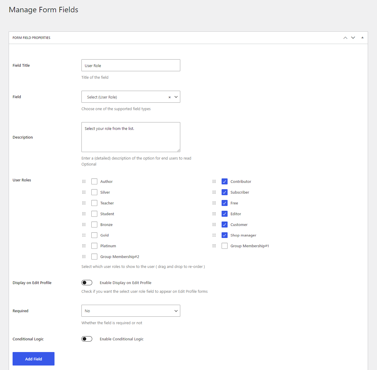Check the Author role checkbox
This screenshot has width=377, height=370.
point(94,181)
